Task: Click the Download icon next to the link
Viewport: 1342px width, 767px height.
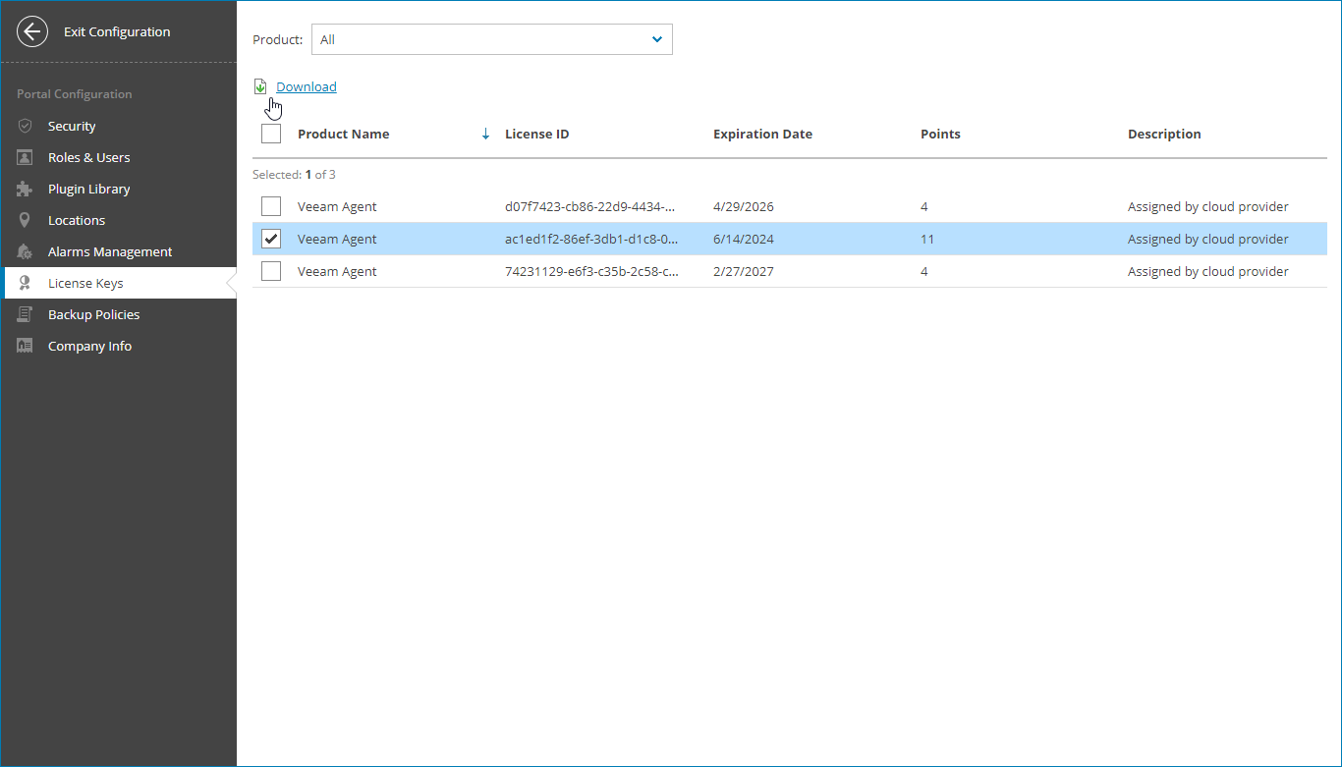Action: click(x=259, y=86)
